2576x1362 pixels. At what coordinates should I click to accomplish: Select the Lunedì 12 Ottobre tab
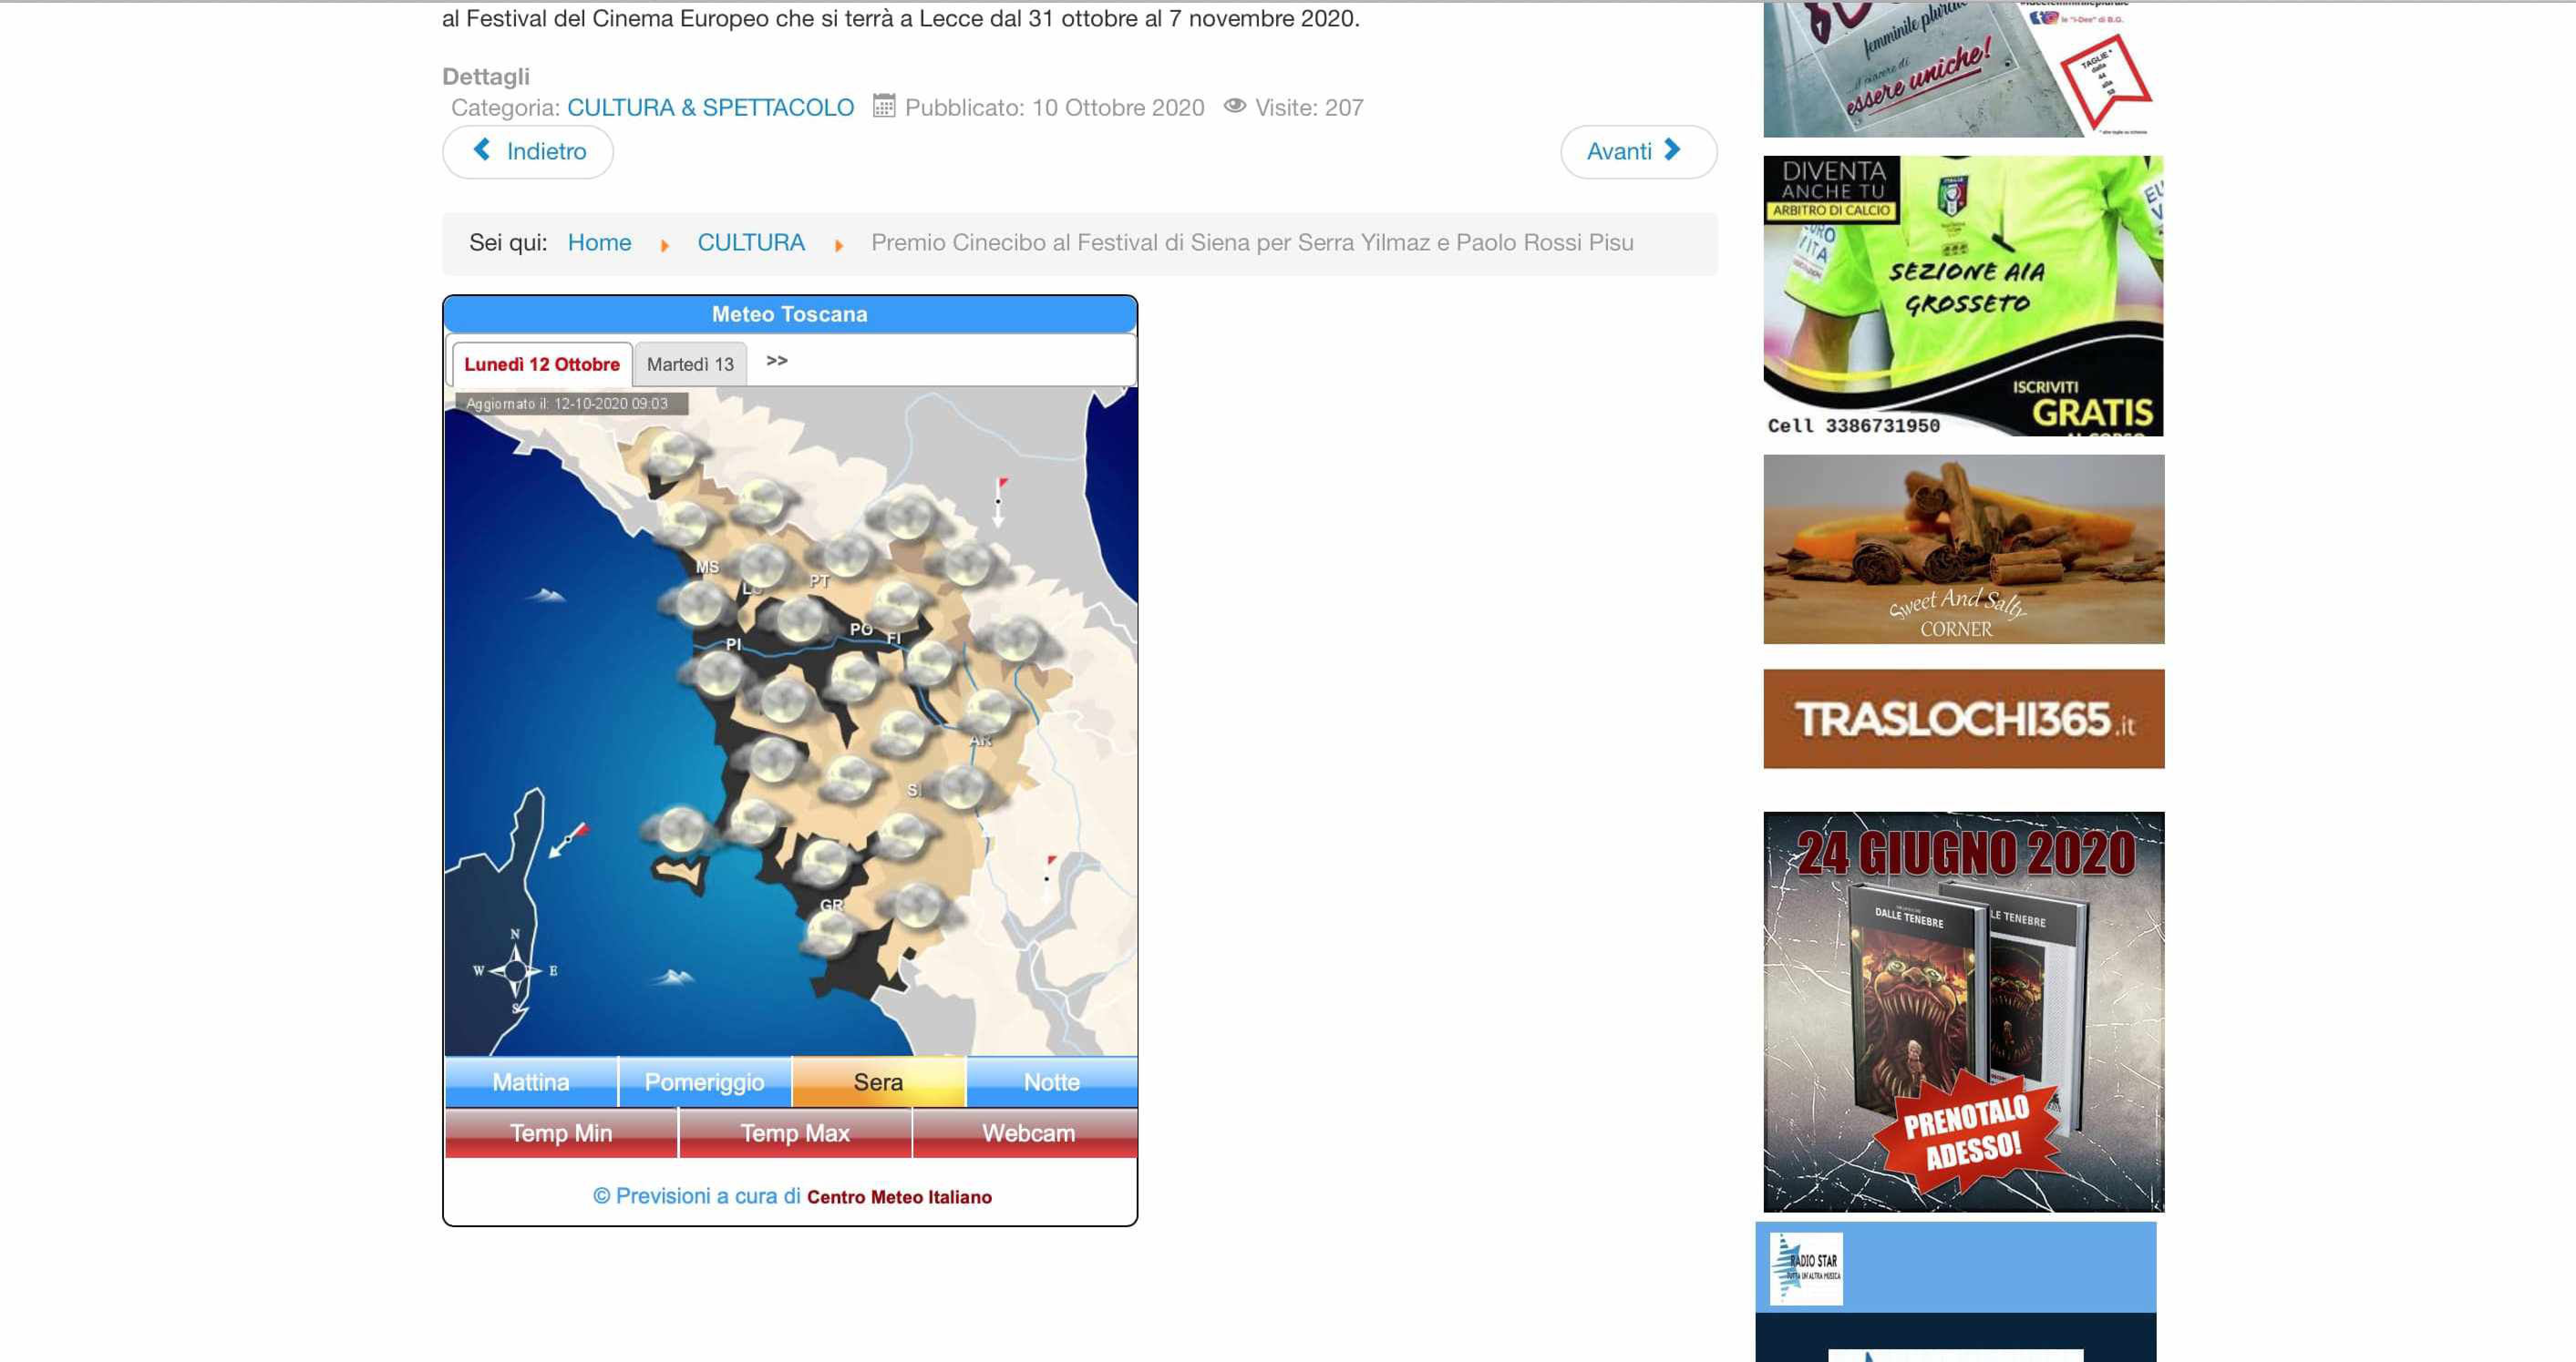pyautogui.click(x=542, y=365)
